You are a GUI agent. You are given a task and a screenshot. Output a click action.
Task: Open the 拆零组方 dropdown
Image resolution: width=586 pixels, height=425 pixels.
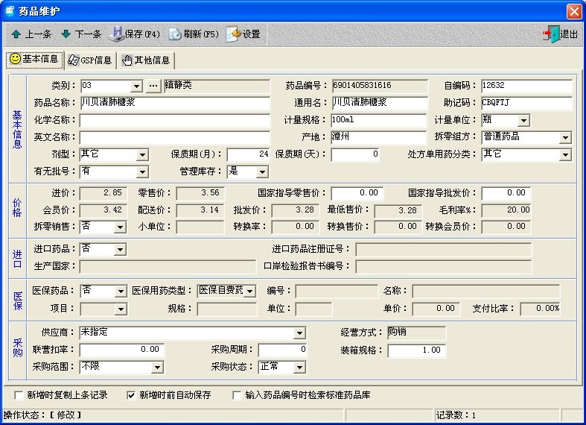pyautogui.click(x=565, y=138)
